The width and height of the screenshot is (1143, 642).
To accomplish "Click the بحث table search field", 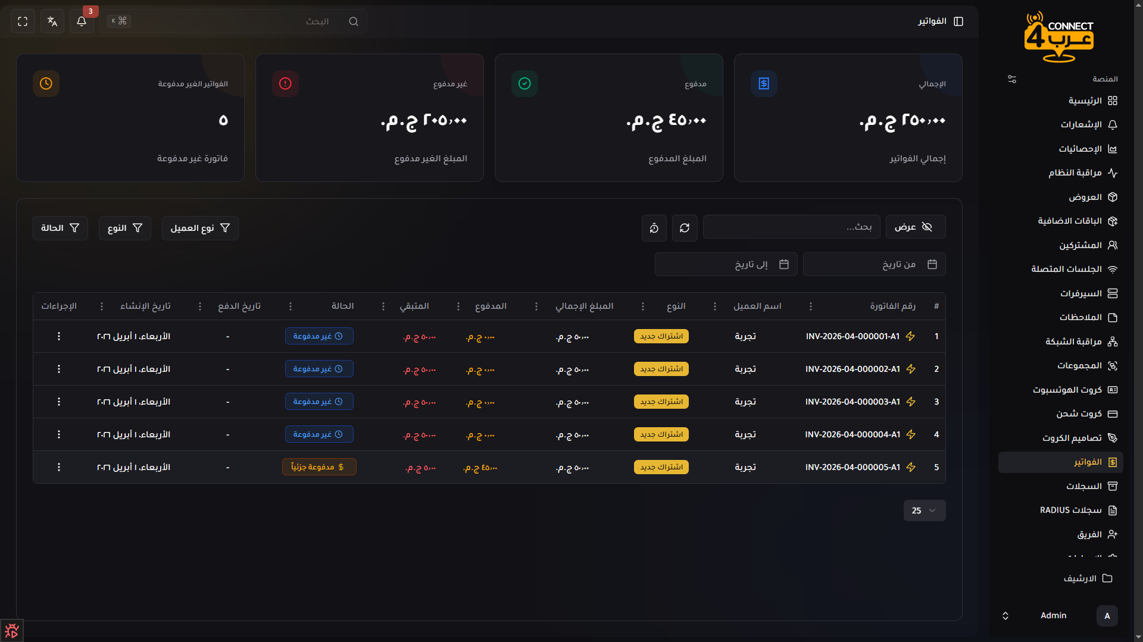I will [x=791, y=227].
